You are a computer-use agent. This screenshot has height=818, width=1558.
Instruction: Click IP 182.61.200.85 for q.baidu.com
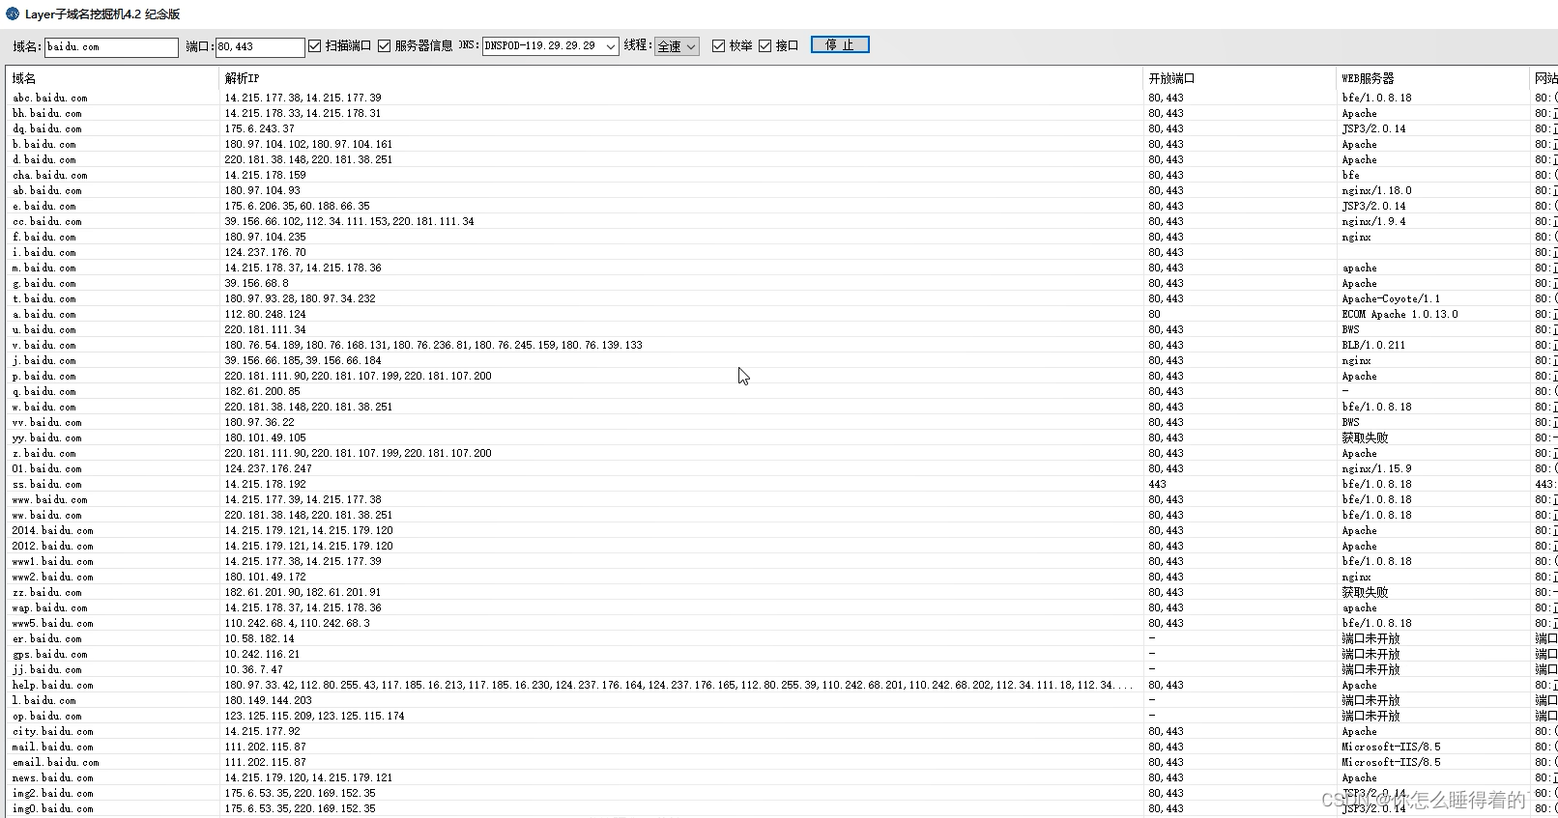click(x=263, y=391)
